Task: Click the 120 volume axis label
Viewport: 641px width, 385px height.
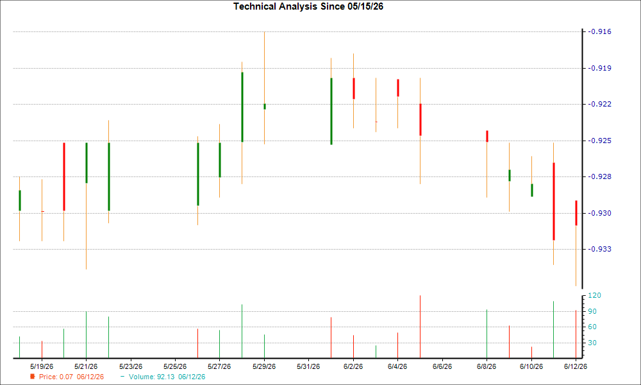Action: coord(594,295)
